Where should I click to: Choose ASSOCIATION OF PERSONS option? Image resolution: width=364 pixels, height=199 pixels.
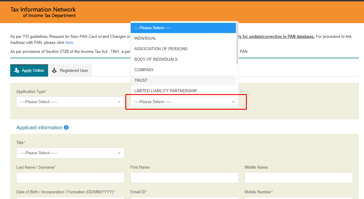point(161,49)
